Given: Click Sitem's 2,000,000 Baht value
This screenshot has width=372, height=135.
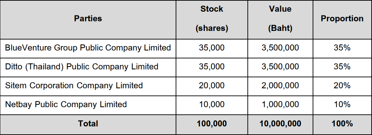Looking at the screenshot, I should click(x=280, y=86).
